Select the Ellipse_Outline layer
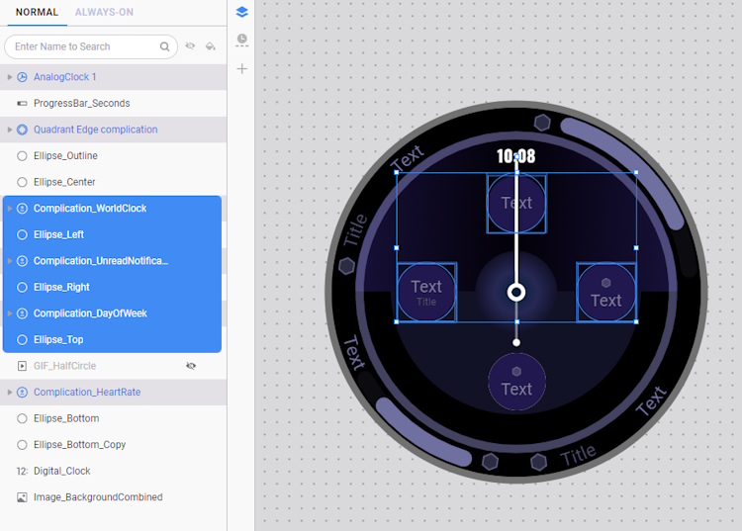The width and height of the screenshot is (742, 531). pos(65,155)
